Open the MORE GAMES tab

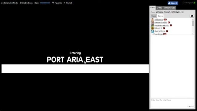pyautogui.click(x=169, y=8)
